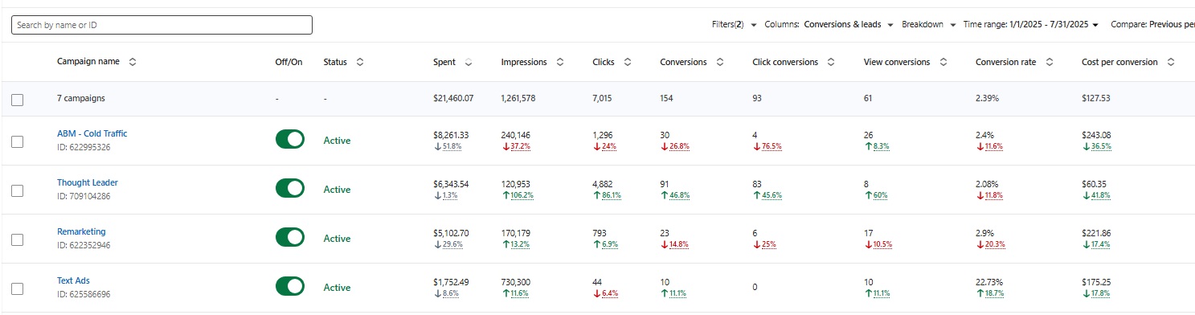Turn off ABM - Cold Traffic campaign
1195x315 pixels.
pos(290,140)
